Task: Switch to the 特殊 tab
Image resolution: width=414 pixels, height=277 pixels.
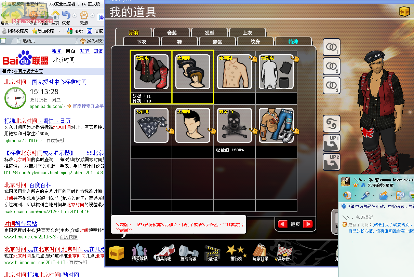Action: coord(293,42)
